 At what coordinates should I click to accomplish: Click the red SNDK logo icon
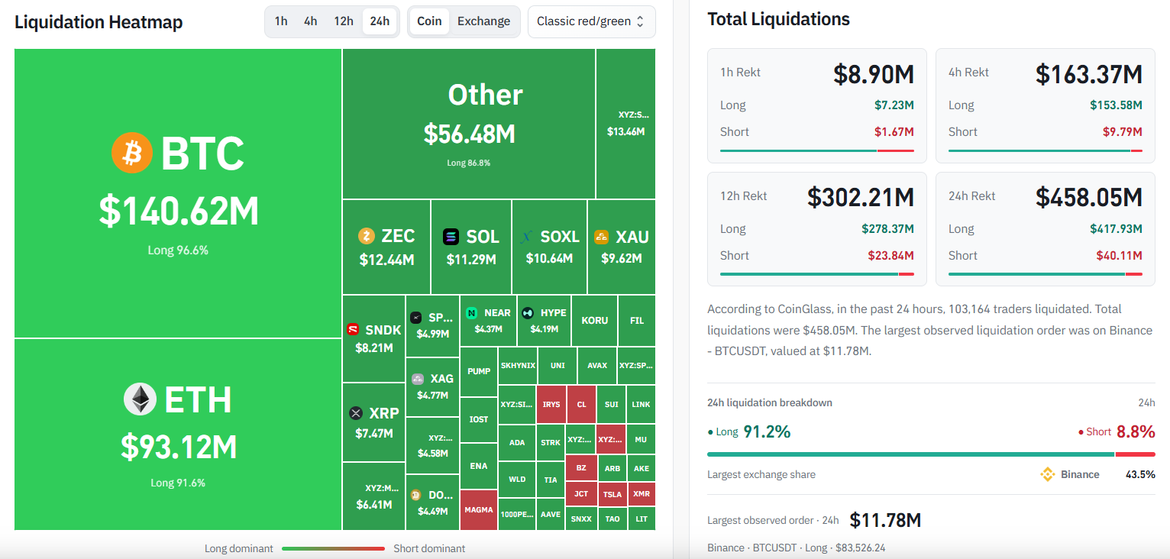[353, 330]
